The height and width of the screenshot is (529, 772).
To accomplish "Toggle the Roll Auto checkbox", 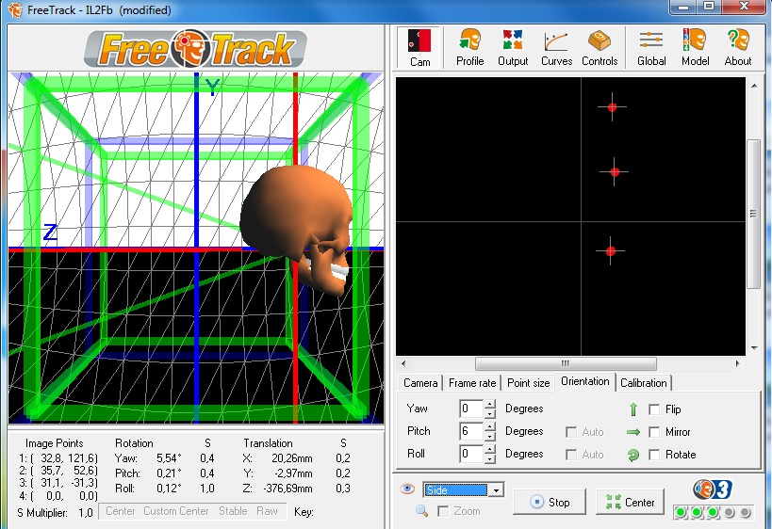I will [571, 455].
